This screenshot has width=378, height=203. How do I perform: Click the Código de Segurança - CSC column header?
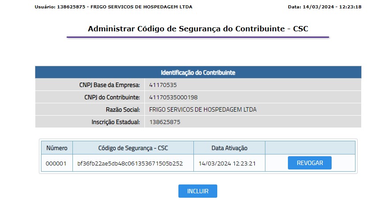(x=133, y=148)
